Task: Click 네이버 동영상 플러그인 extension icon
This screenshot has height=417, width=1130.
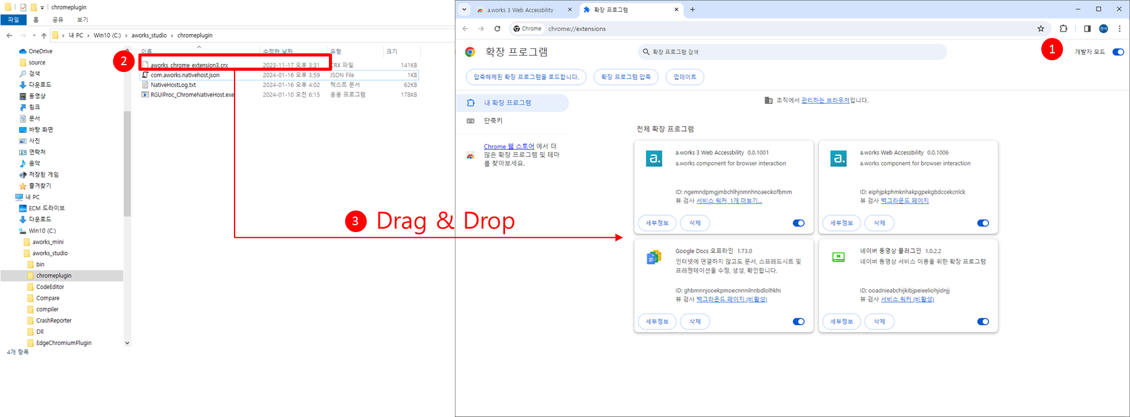Action: tap(838, 257)
